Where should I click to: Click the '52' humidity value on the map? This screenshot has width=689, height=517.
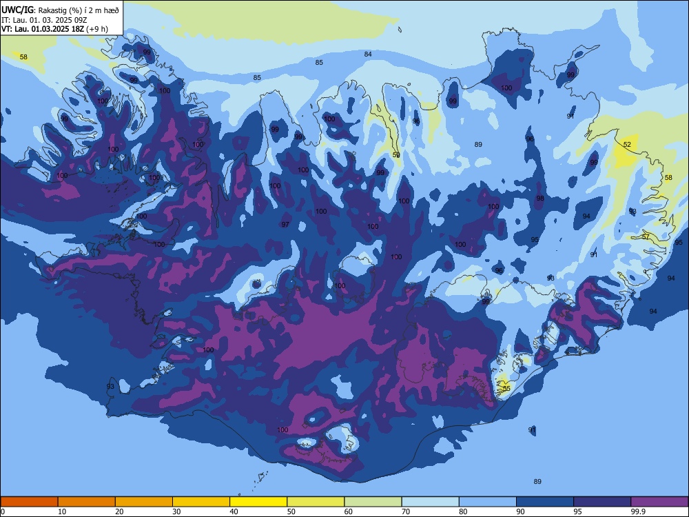[x=627, y=145]
